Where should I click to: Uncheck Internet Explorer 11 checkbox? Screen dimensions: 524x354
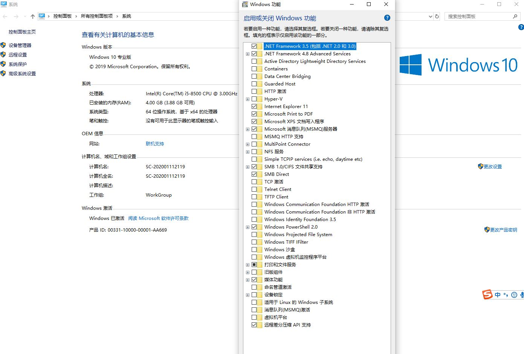click(254, 107)
